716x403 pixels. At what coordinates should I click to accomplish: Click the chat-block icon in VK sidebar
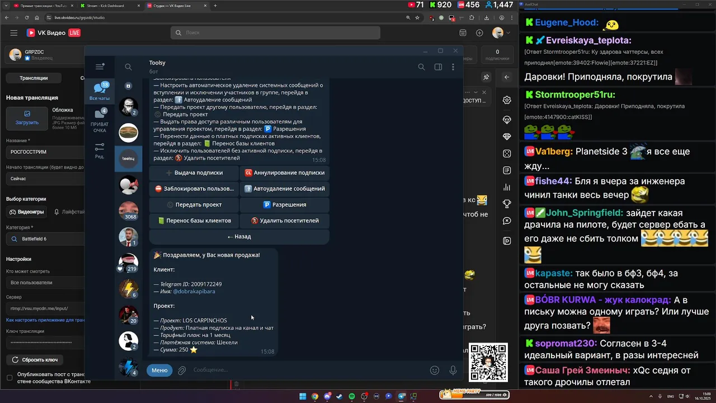coord(507,221)
